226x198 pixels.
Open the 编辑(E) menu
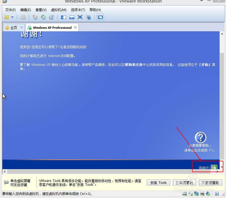click(x=26, y=10)
